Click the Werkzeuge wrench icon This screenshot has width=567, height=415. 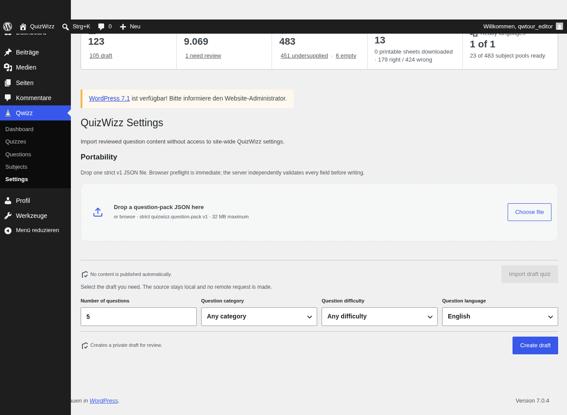point(8,216)
